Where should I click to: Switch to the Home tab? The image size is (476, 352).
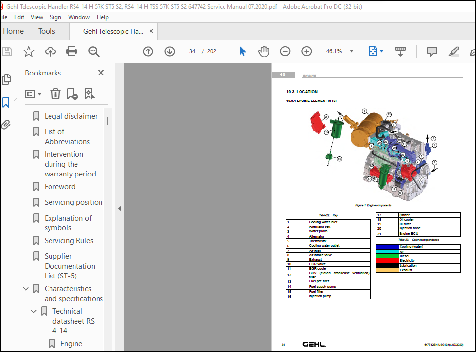click(13, 31)
